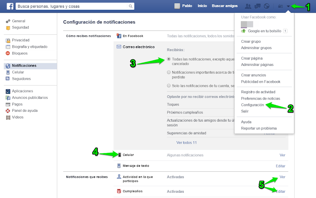Click Seguridad shield icon in sidebar

coord(8,28)
